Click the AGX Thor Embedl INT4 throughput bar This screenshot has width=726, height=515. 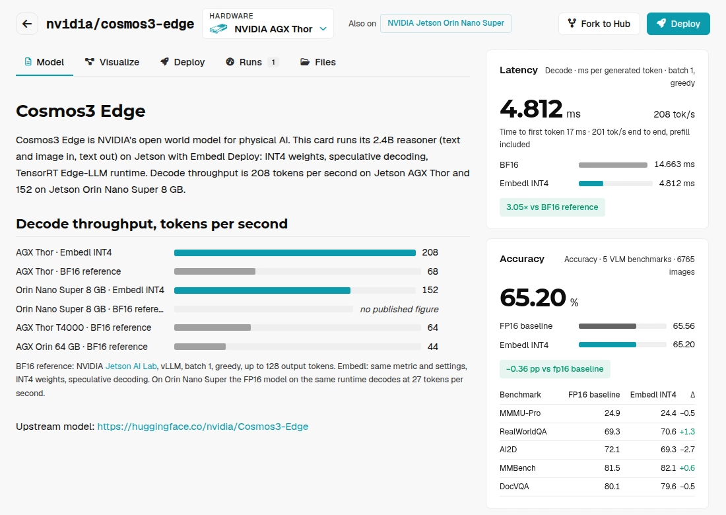pos(295,253)
